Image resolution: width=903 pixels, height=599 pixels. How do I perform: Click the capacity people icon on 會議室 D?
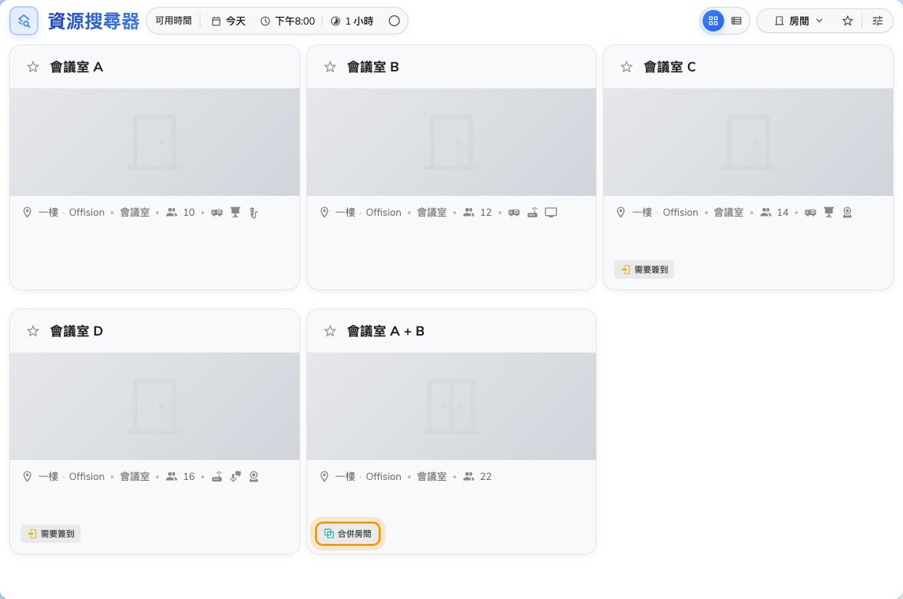172,476
